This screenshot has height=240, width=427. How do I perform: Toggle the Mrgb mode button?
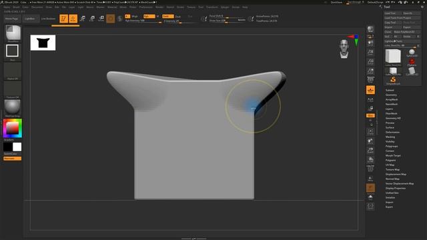(135, 16)
